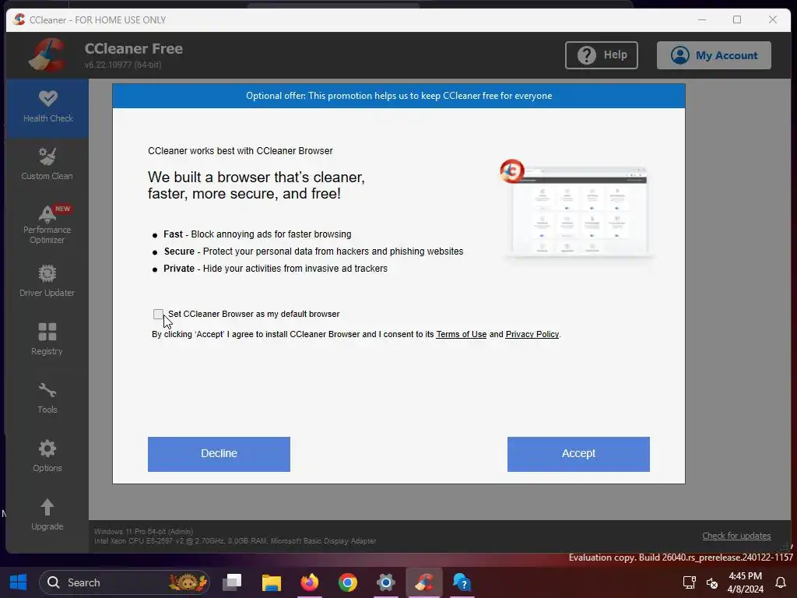Screen dimensions: 797x598
Task: Click the 'Windows 11 Pro 64-bit (Admin)' status text
Action: click(144, 531)
